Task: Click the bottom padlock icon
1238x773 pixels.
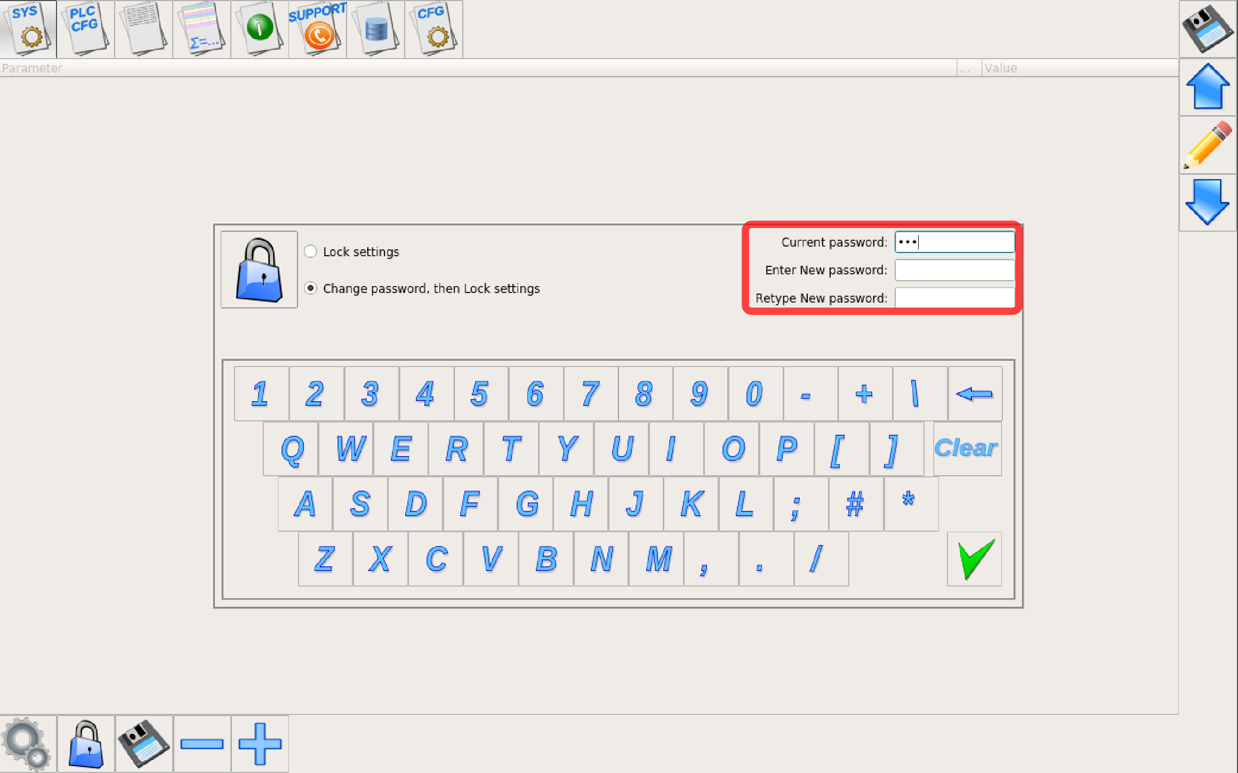Action: (86, 744)
